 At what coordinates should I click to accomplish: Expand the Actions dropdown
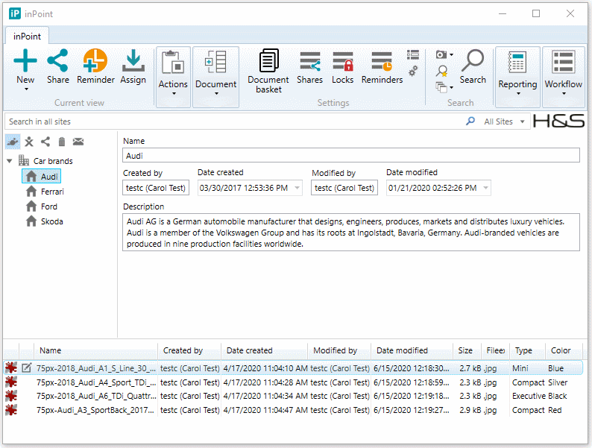[173, 76]
